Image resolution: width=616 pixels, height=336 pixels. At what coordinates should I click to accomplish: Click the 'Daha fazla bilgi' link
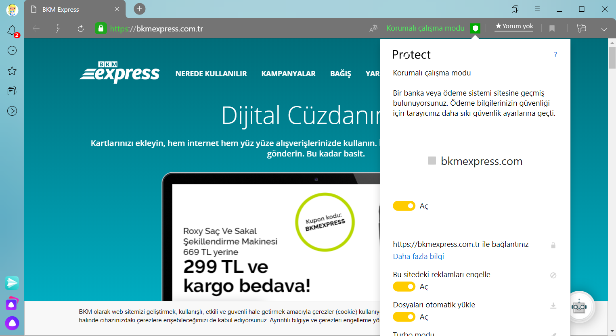419,257
